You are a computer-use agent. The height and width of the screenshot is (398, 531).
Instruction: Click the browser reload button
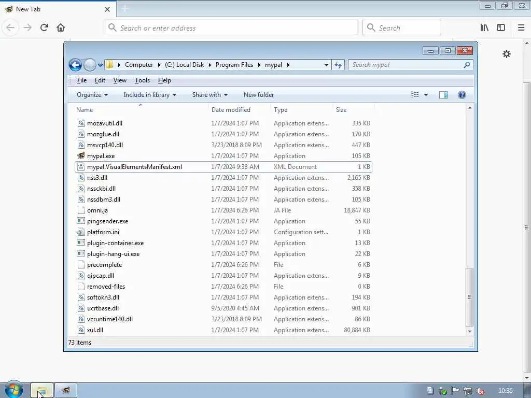(x=44, y=27)
